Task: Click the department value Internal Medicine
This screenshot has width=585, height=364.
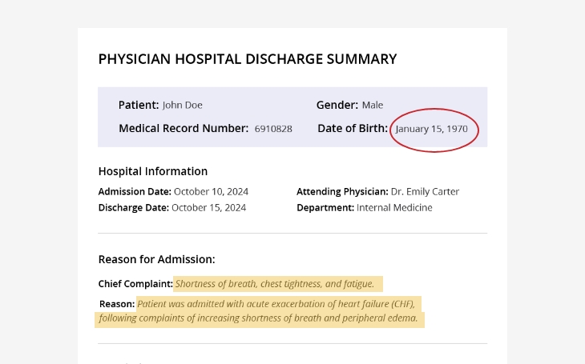Action: [393, 208]
